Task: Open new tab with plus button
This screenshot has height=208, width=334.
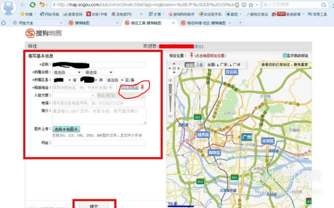Action: click(240, 23)
